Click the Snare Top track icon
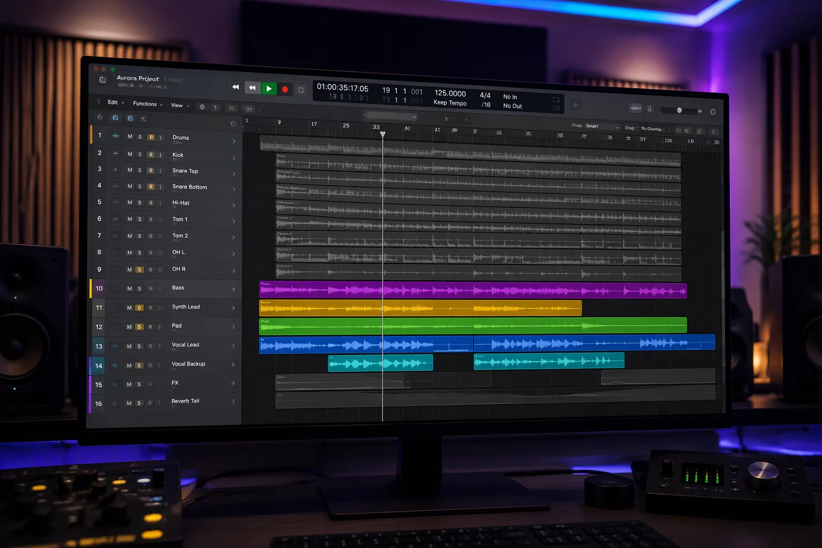Screen dimensions: 822x548 [116, 170]
